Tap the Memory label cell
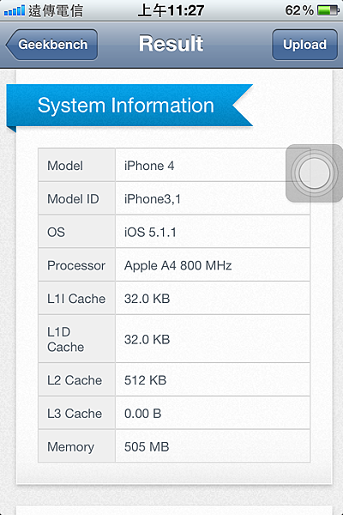343x515 pixels. [x=76, y=446]
